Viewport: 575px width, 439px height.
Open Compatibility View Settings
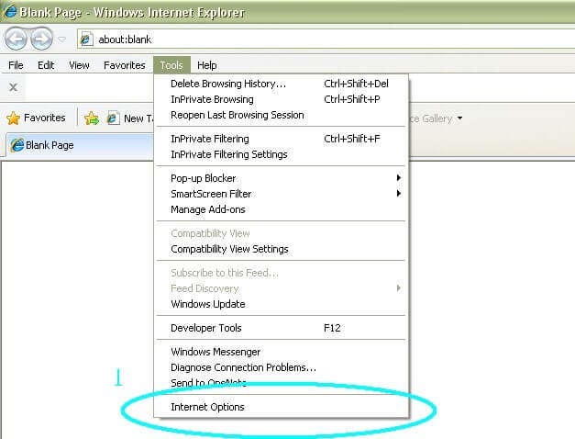coord(281,249)
